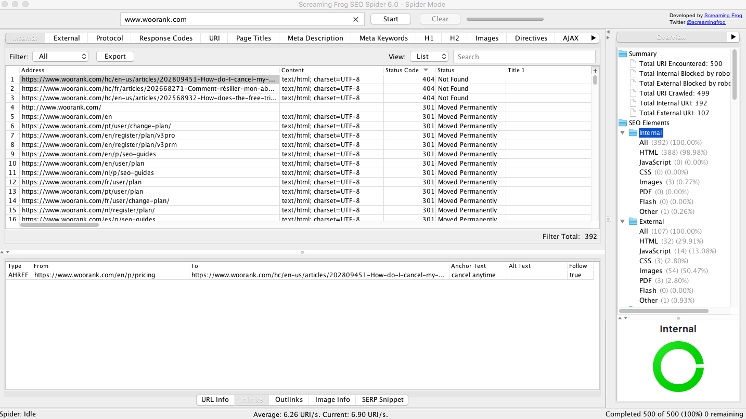Click the Start button

pos(390,19)
